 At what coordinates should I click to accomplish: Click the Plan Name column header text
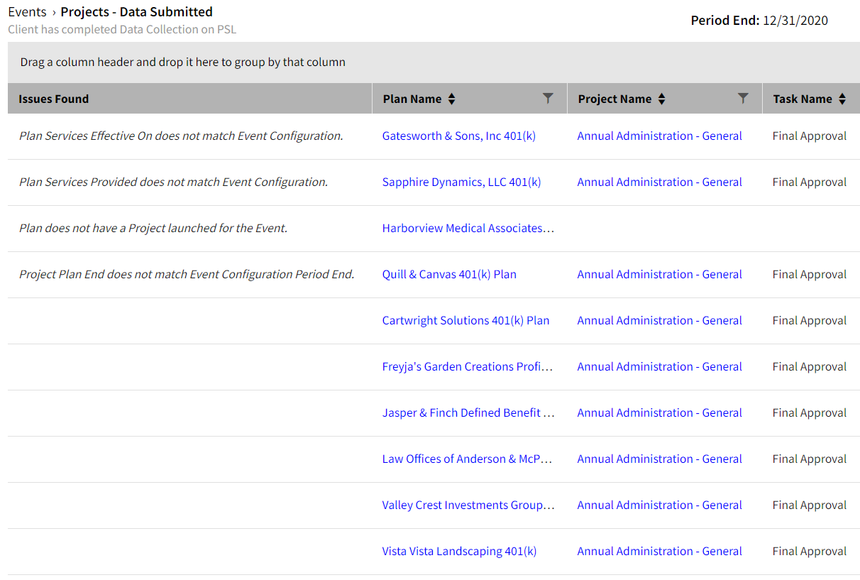(412, 99)
